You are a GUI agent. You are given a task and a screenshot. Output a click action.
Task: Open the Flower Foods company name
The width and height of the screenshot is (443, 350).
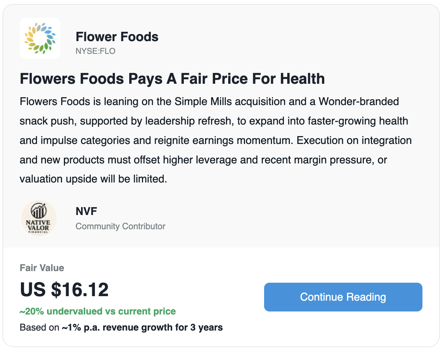click(117, 37)
